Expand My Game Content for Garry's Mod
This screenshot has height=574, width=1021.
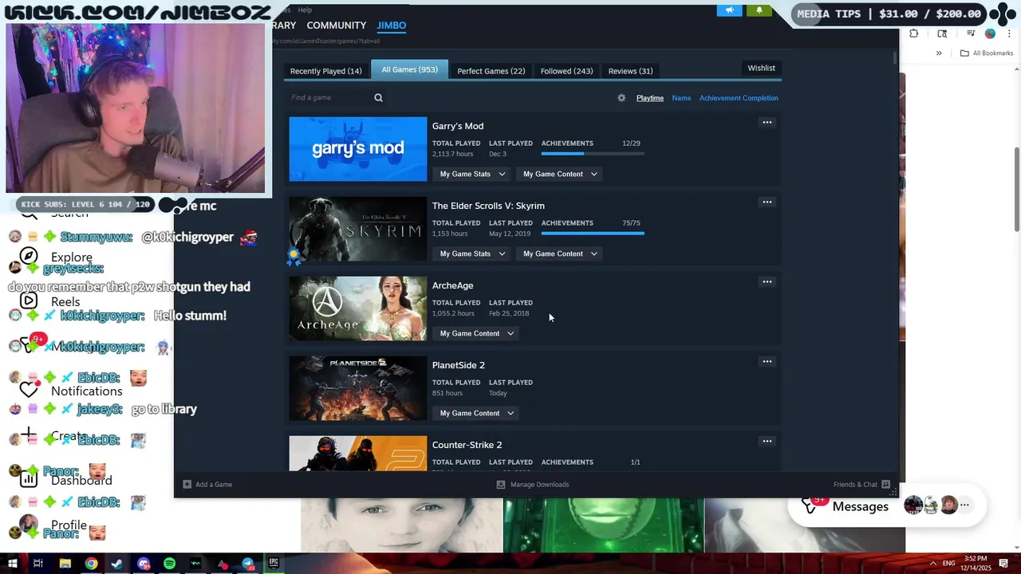560,174
